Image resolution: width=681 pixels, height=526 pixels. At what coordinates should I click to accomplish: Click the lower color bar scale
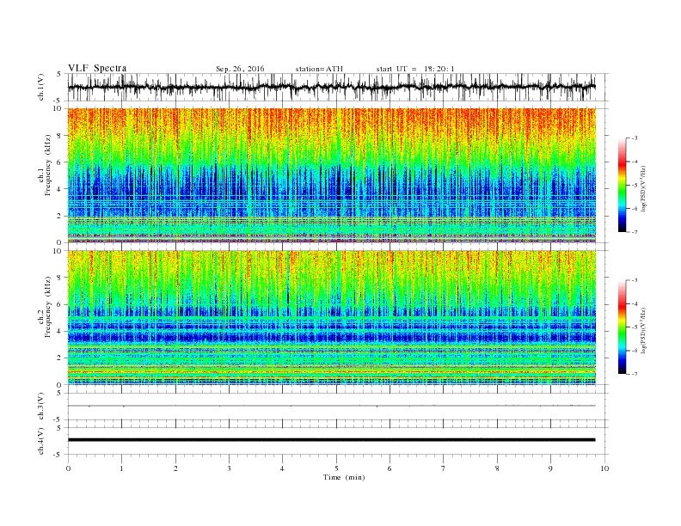point(622,327)
